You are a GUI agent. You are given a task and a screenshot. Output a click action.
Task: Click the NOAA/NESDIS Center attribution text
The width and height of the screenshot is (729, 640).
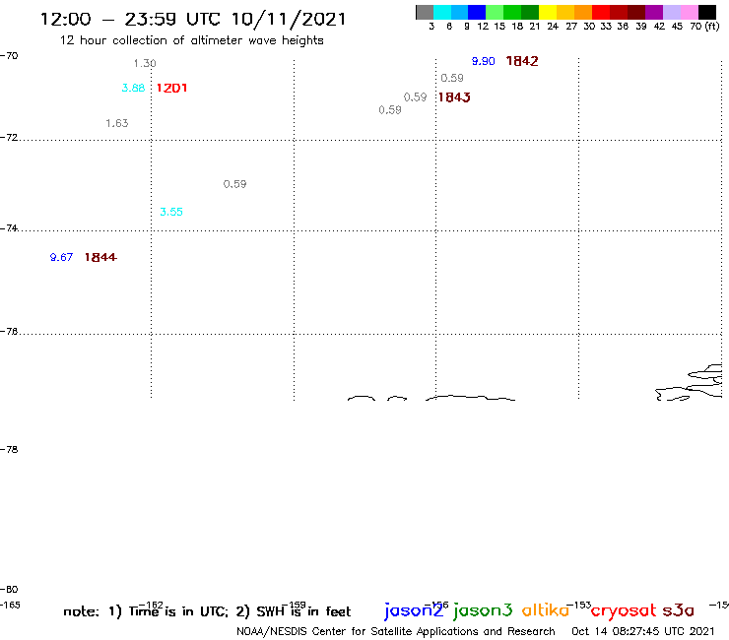pos(396,631)
